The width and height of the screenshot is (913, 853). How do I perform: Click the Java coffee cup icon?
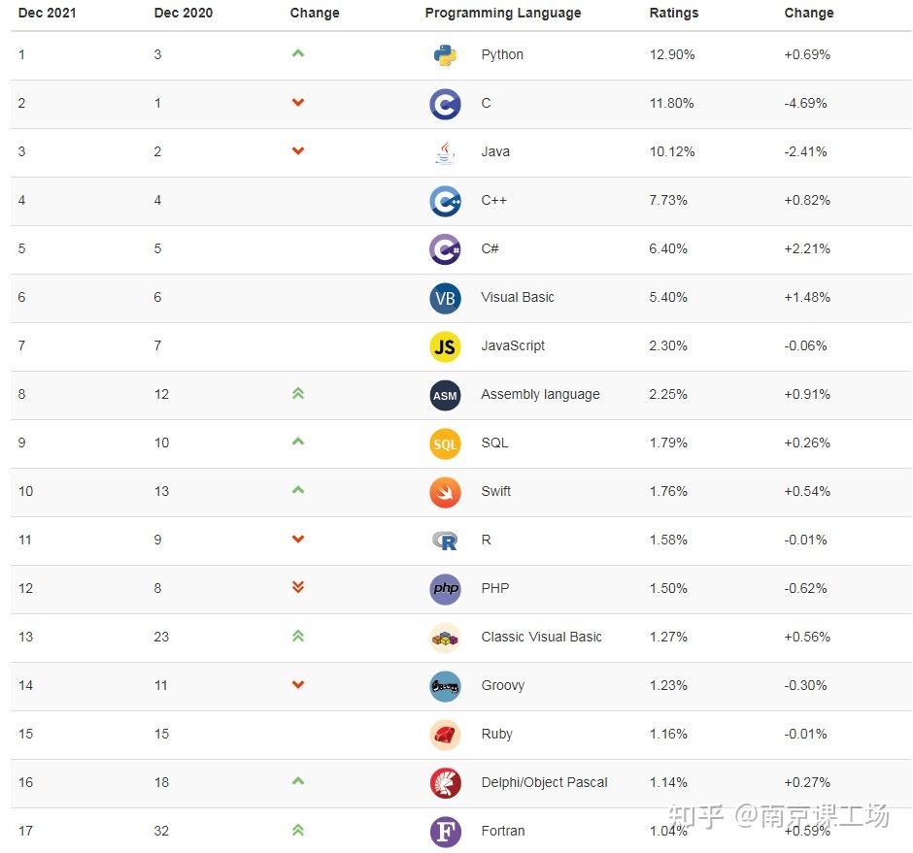point(446,152)
